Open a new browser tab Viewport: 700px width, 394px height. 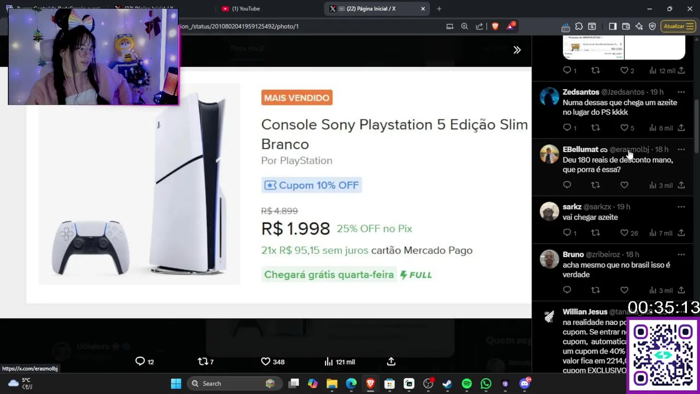[x=439, y=9]
